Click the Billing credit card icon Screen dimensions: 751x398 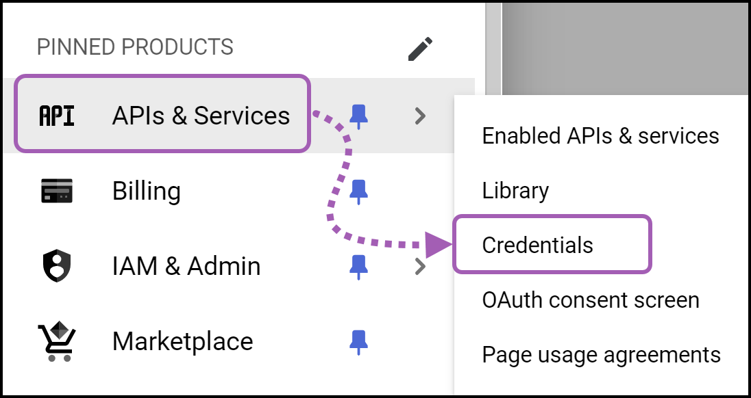(56, 191)
